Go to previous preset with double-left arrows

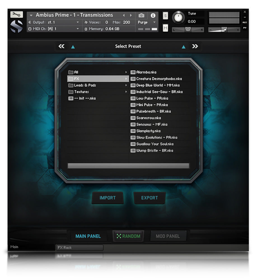[x=61, y=46]
